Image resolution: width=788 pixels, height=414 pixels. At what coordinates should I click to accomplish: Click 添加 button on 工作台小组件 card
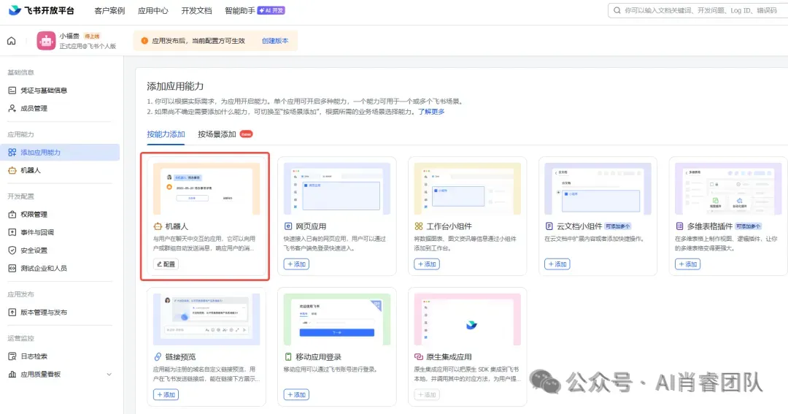pos(427,264)
